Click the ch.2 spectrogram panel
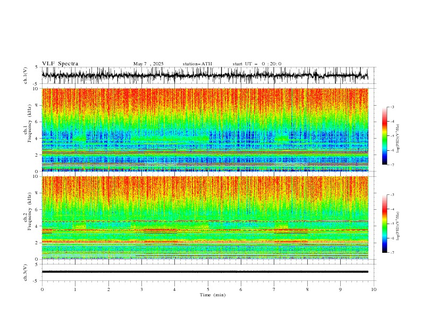The width and height of the screenshot is (421, 325). (x=205, y=218)
